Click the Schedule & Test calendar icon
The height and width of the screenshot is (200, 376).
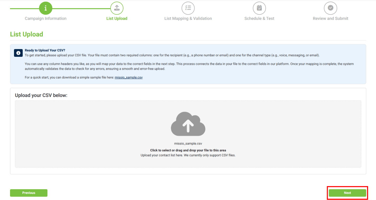(259, 8)
